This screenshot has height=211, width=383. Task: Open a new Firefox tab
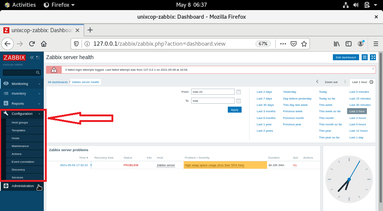[90, 30]
